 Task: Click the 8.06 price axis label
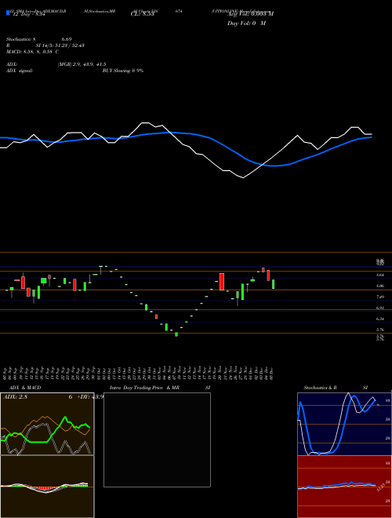(379, 286)
